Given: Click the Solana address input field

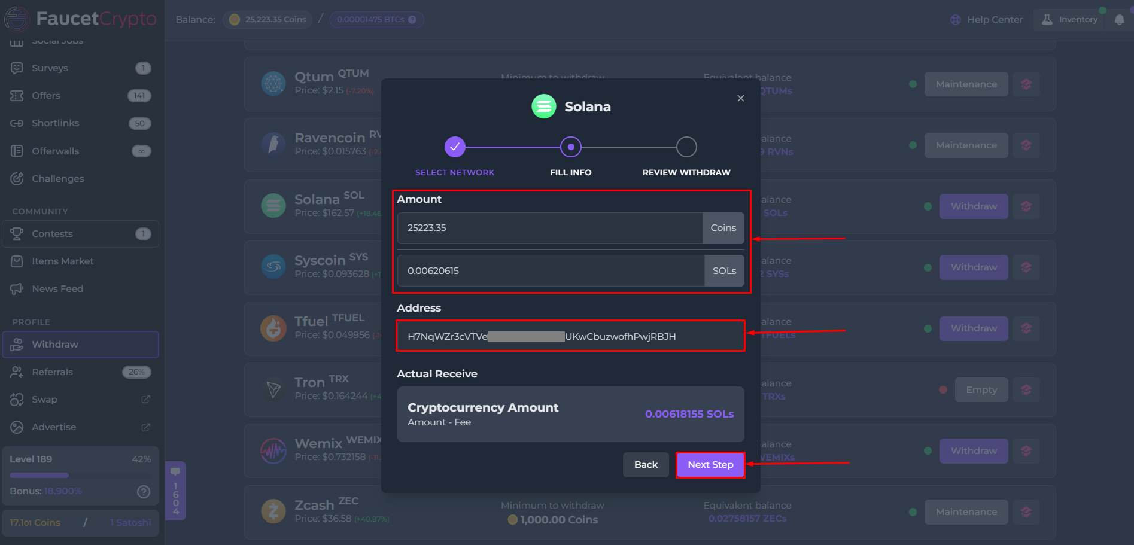Looking at the screenshot, I should point(570,336).
